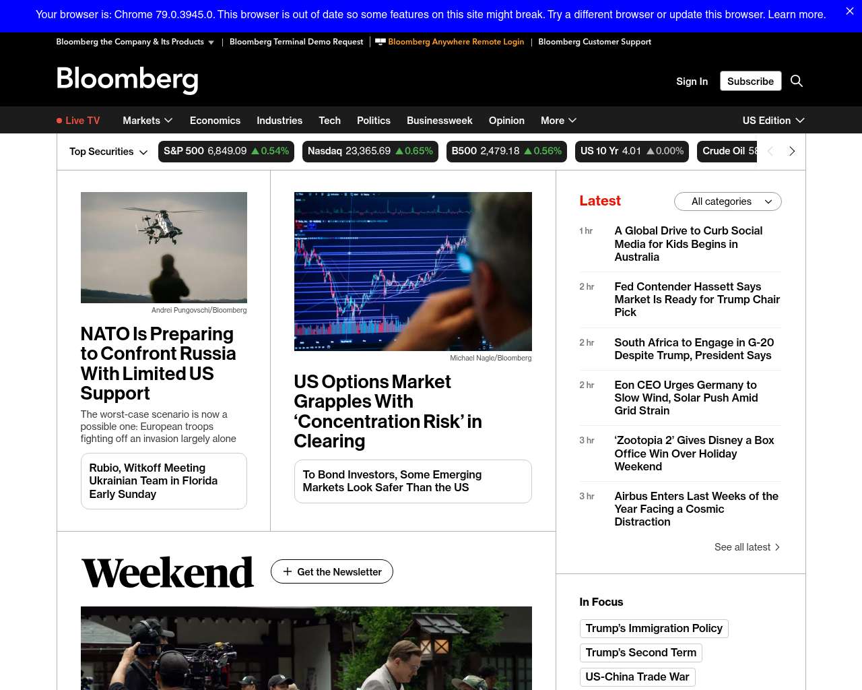Viewport: 862px width, 690px height.
Task: Click the chevron next to See all latest
Action: (x=777, y=547)
